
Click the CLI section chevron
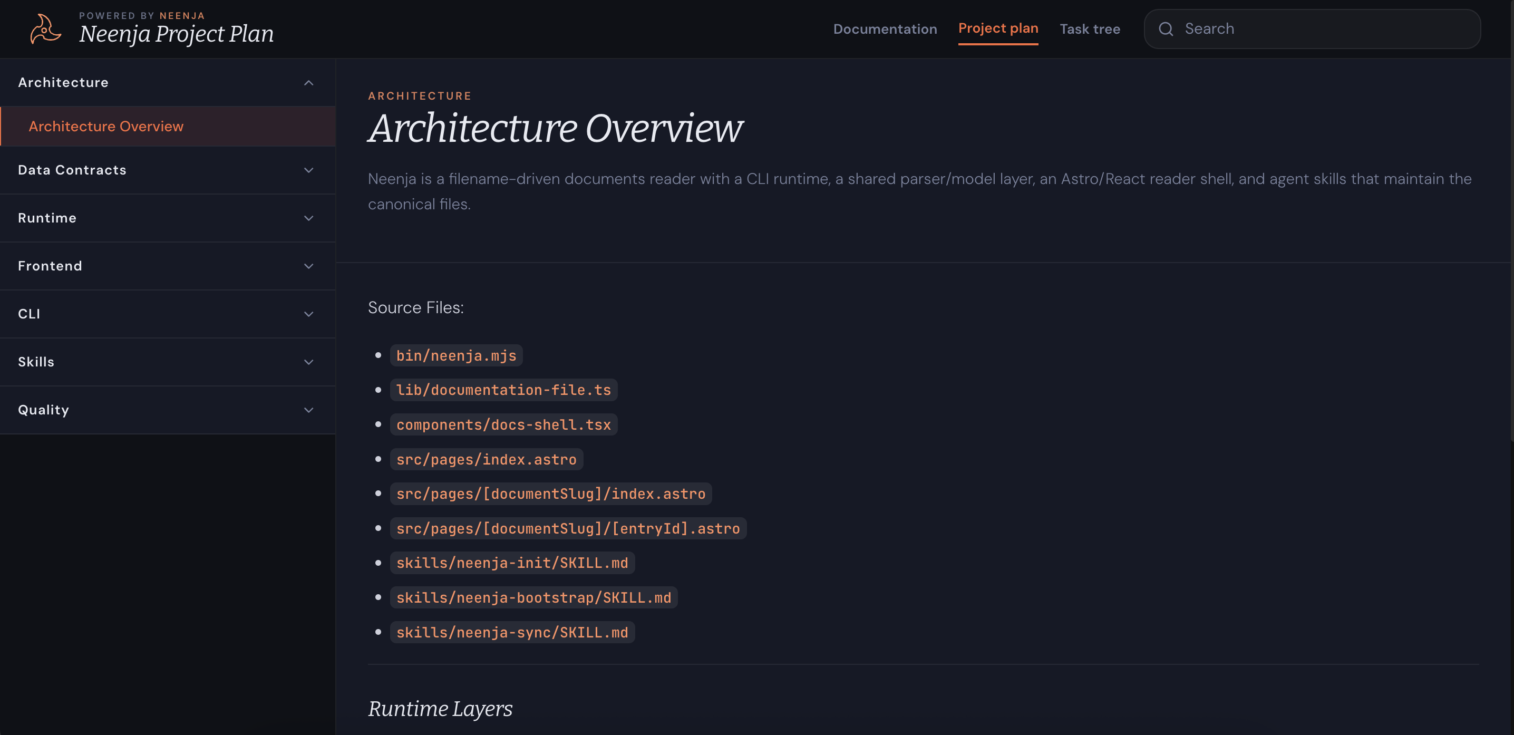coord(308,314)
